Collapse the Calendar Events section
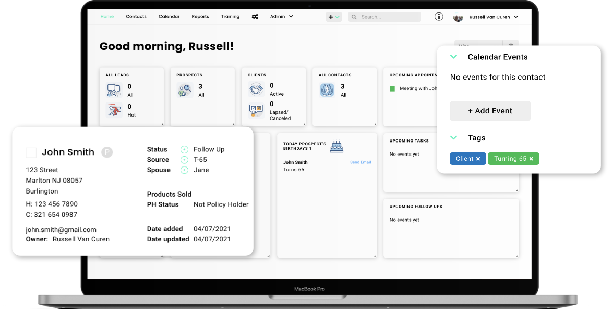Image resolution: width=613 pixels, height=309 pixels. [453, 57]
